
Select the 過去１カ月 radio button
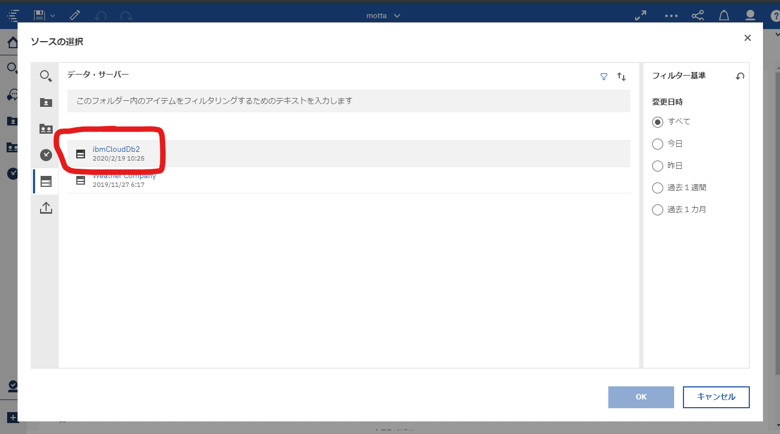[658, 210]
